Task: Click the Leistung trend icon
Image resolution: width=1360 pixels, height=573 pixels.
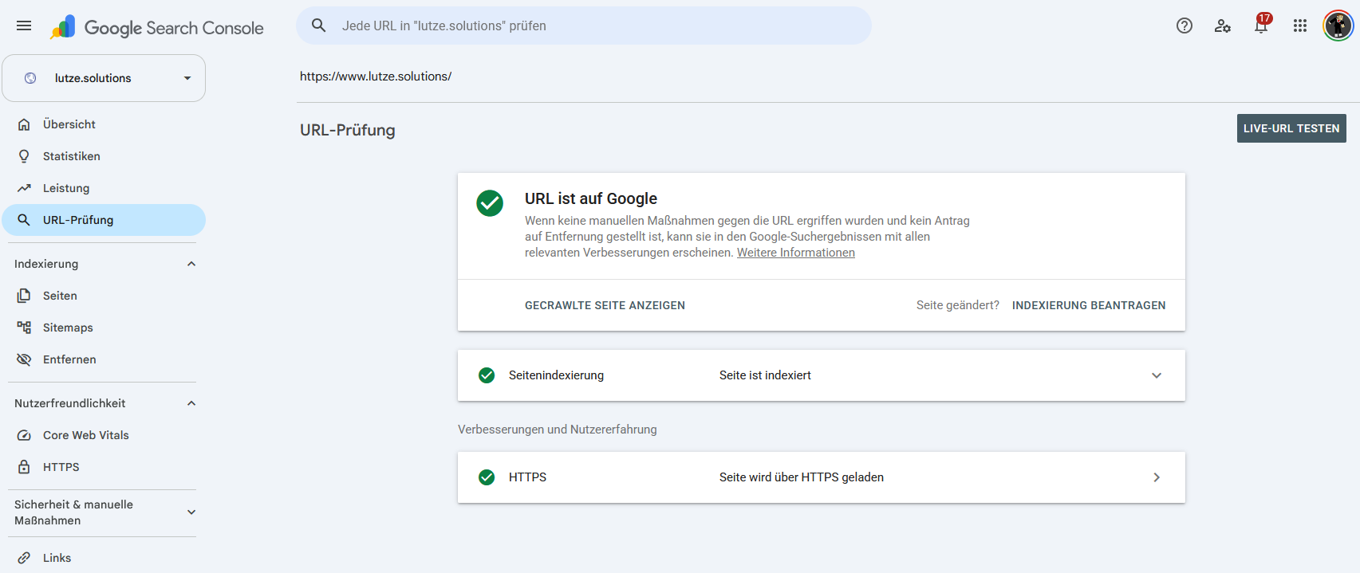Action: tap(24, 188)
